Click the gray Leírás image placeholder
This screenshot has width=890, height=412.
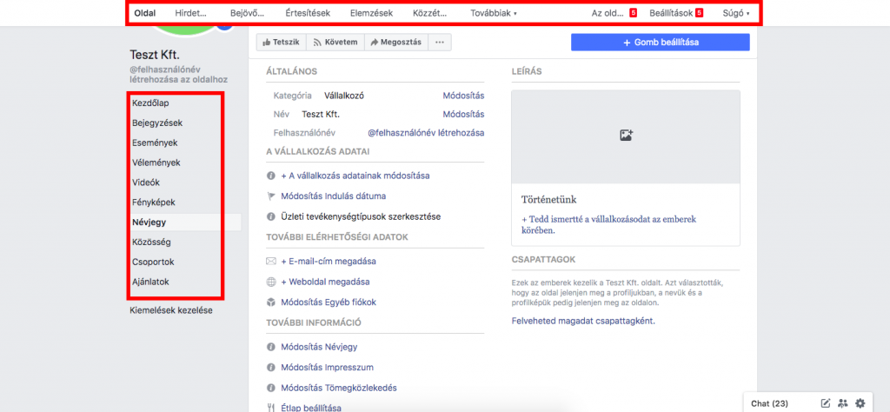pos(626,136)
